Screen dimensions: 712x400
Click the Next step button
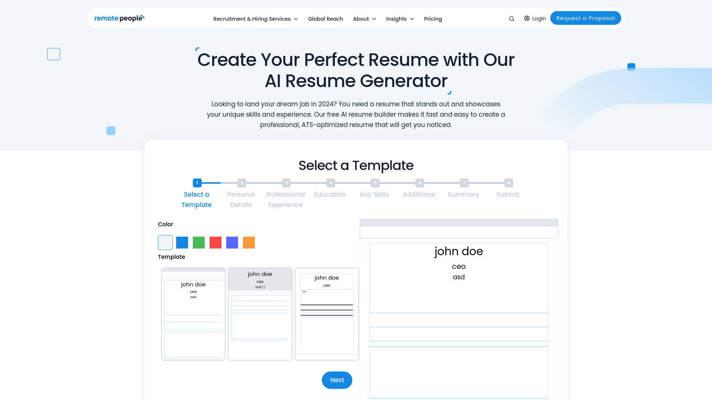(x=337, y=380)
